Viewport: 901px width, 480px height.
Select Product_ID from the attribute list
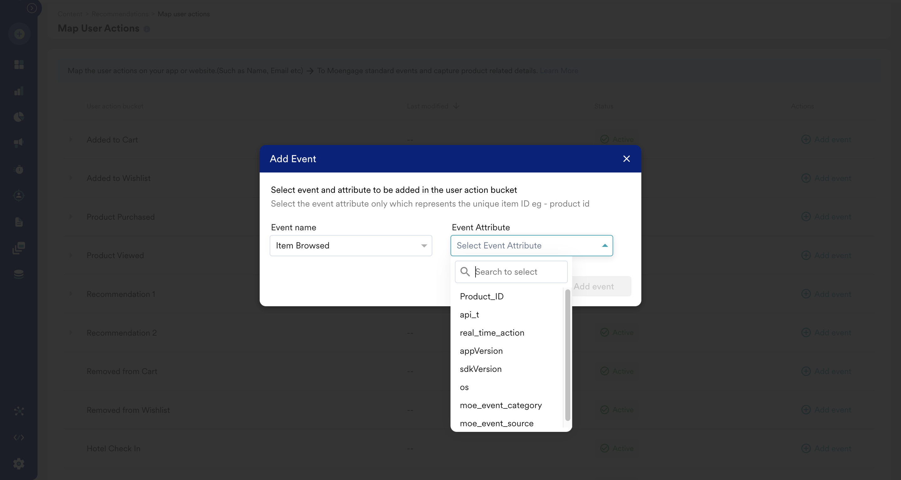click(482, 296)
